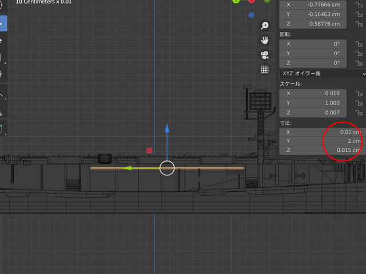Toggle lock for scale X
Screen dimensions: 366x274
click(359, 94)
